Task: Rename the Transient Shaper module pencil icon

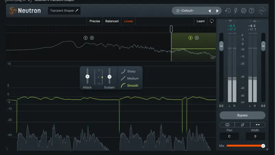Action: pyautogui.click(x=77, y=11)
